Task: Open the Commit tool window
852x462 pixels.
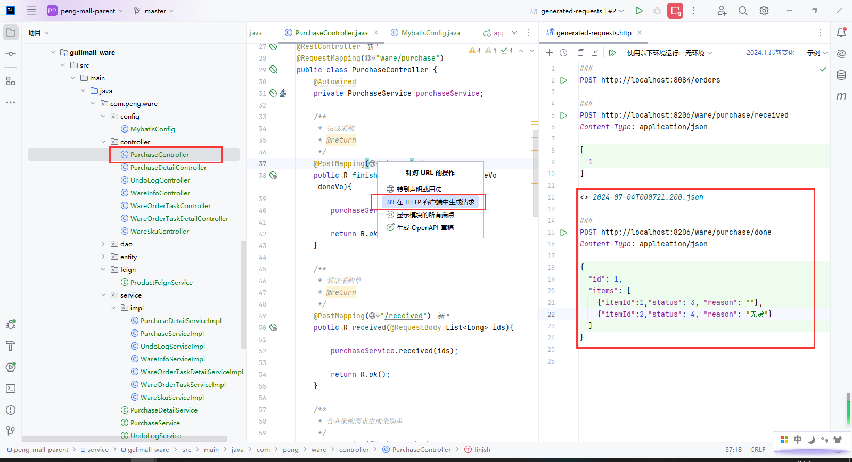Action: pyautogui.click(x=11, y=54)
